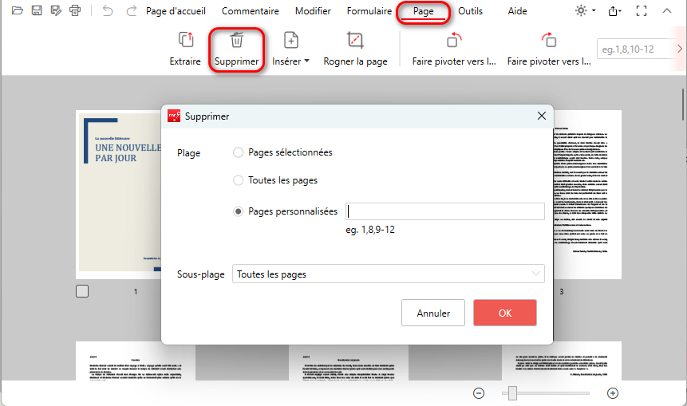Click the Annuler button
The image size is (687, 406).
tap(433, 313)
